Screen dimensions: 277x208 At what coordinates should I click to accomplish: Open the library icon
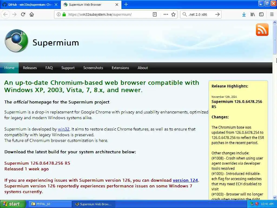253,15
